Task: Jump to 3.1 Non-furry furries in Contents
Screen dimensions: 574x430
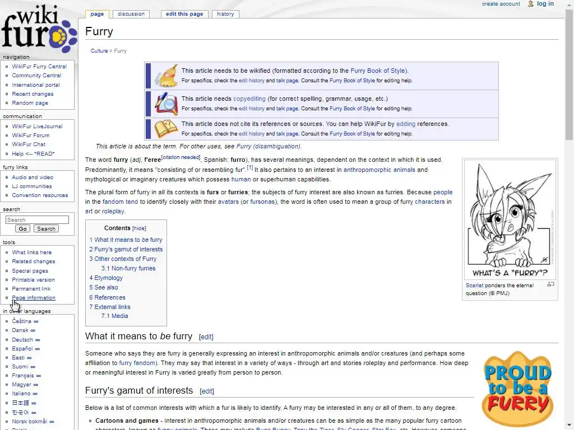Action: pyautogui.click(x=128, y=268)
